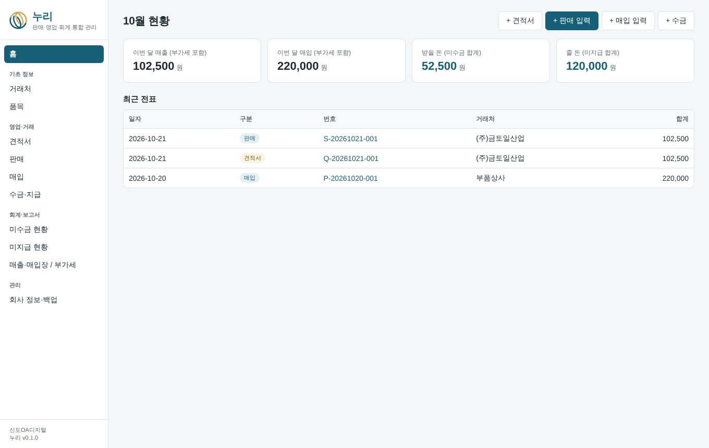Image resolution: width=709 pixels, height=448 pixels.
Task: Open 품목 in the sidebar
Action: [54, 107]
